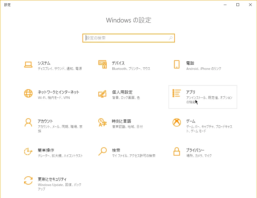Image resolution: width=257 pixels, height=198 pixels.
Task: Click the デバイス keyboard and speaker icon
Action: pyautogui.click(x=103, y=64)
